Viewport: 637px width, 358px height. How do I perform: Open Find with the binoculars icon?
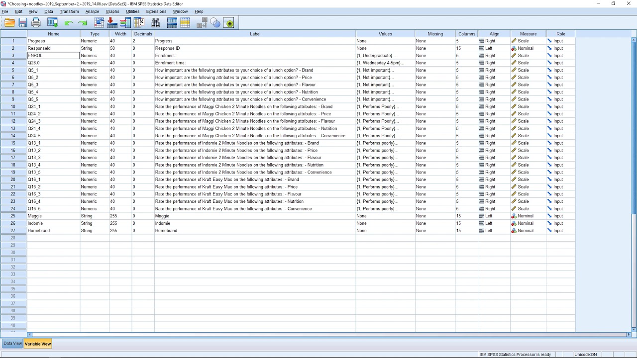[155, 23]
